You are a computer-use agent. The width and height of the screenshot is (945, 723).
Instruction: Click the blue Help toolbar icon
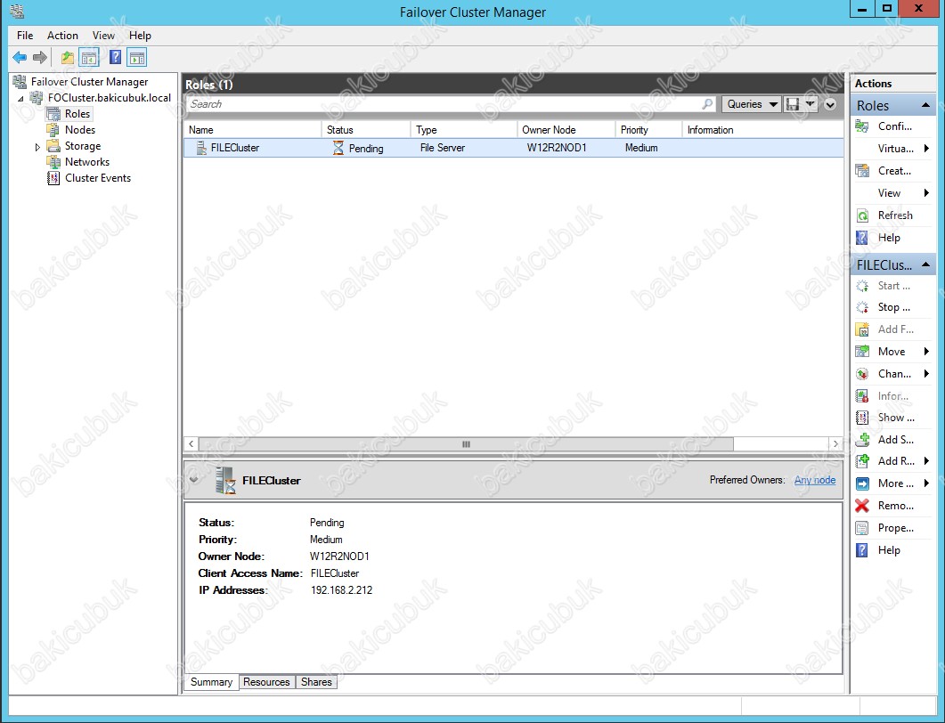coord(115,58)
